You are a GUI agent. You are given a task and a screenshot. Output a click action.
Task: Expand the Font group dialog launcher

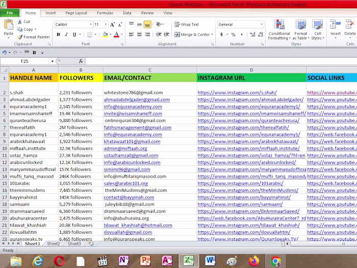tap(122, 44)
